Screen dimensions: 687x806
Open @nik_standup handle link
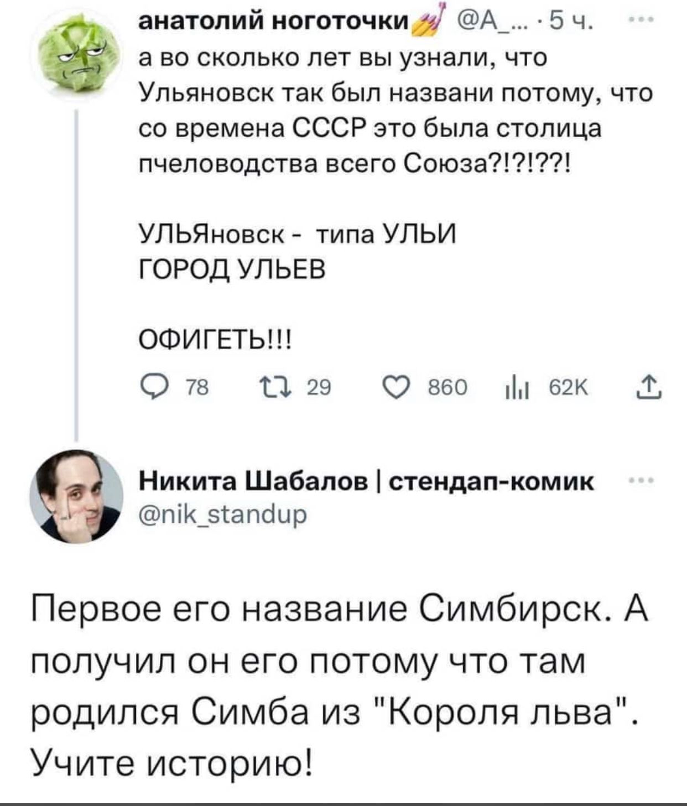pos(207,512)
